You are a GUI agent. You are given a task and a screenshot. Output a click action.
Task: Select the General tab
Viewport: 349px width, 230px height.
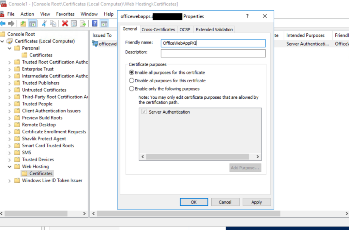(130, 29)
